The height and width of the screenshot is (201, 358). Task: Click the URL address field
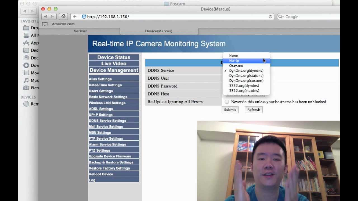coord(177,17)
